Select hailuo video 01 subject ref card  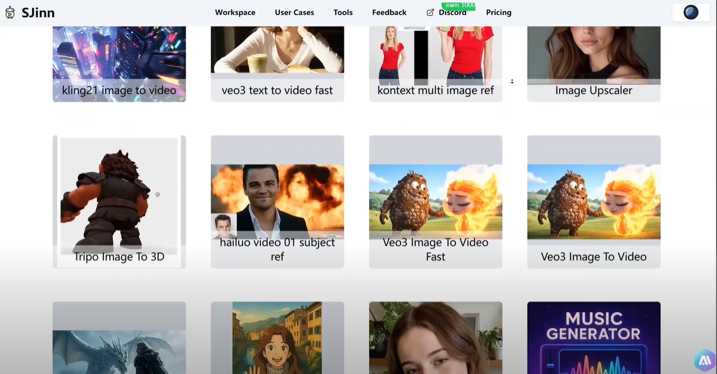(277, 202)
